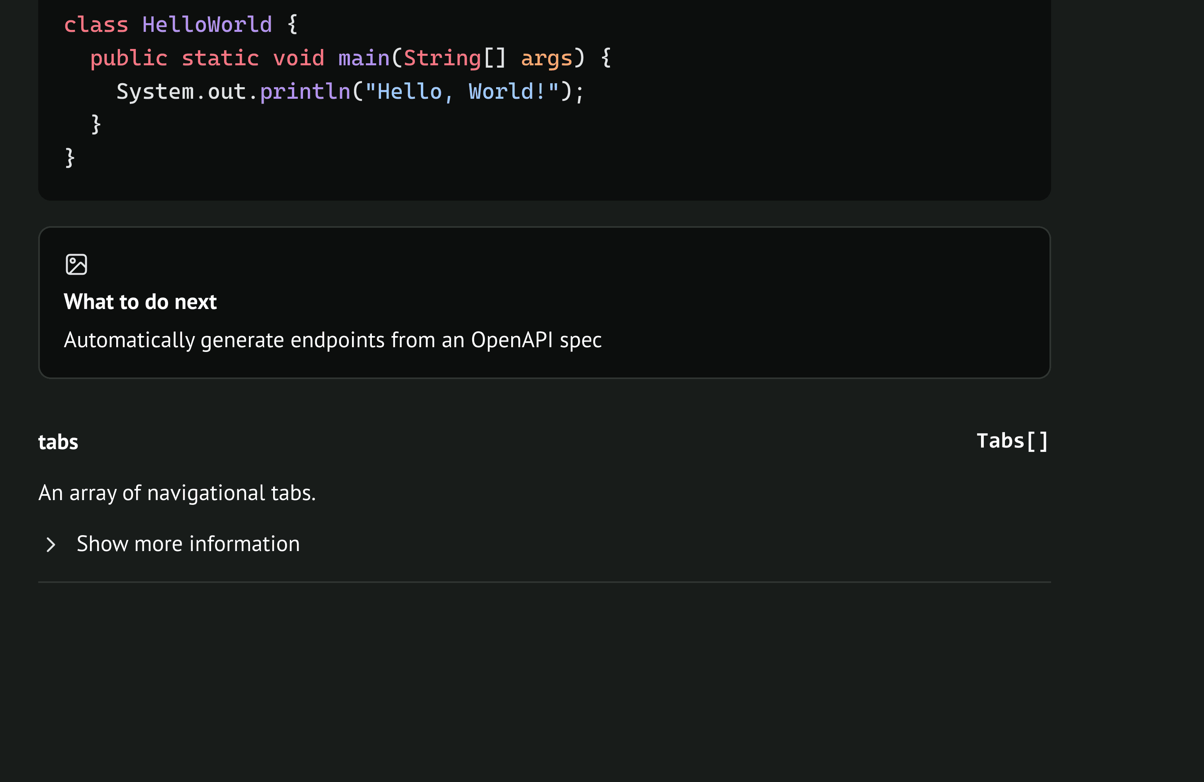Click the "main" method name in the code
Image resolution: width=1204 pixels, height=782 pixels.
364,58
